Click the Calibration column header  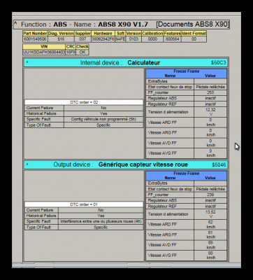click(x=152, y=34)
